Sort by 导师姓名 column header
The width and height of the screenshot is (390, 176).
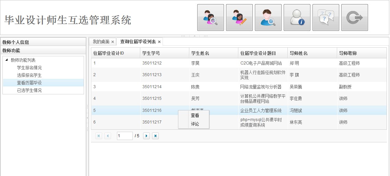click(x=312, y=53)
